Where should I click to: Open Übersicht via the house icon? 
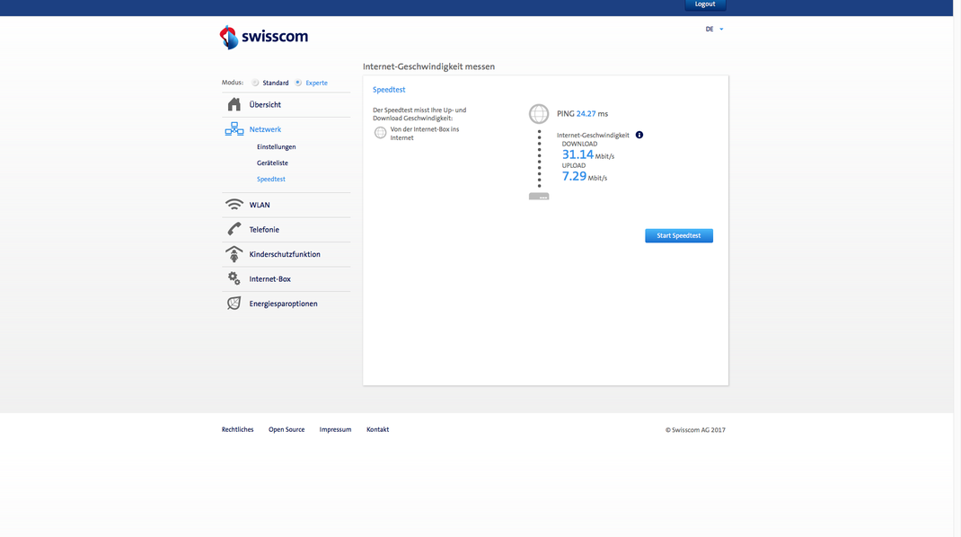point(234,104)
